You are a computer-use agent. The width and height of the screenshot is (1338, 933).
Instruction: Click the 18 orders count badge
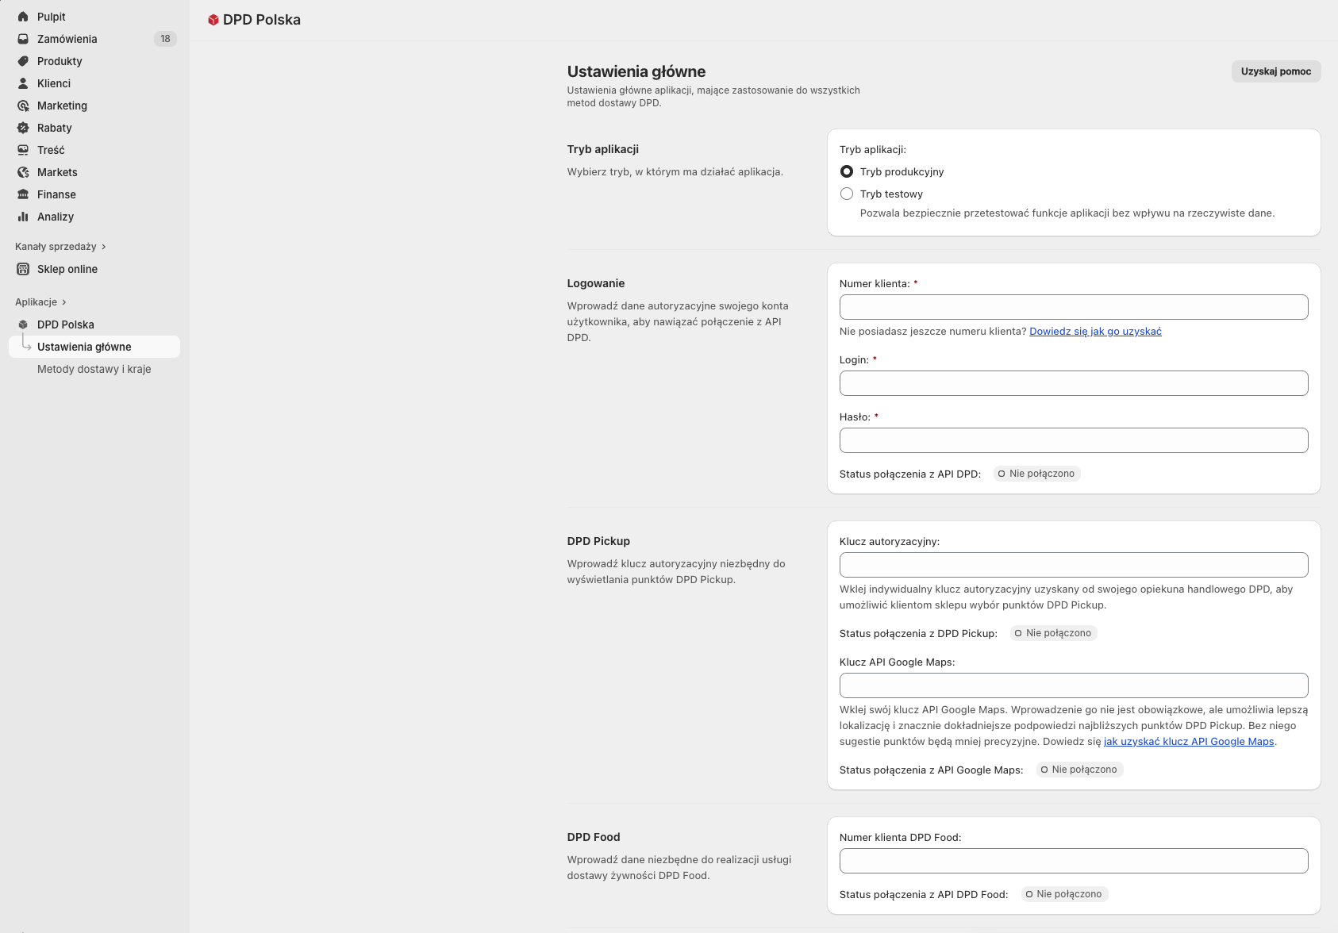click(165, 39)
